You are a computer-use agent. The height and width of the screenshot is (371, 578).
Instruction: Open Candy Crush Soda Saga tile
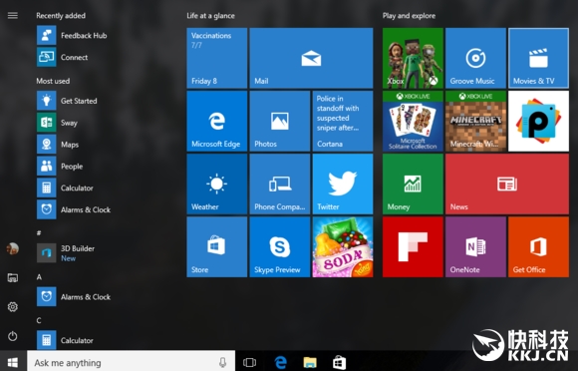coord(343,247)
